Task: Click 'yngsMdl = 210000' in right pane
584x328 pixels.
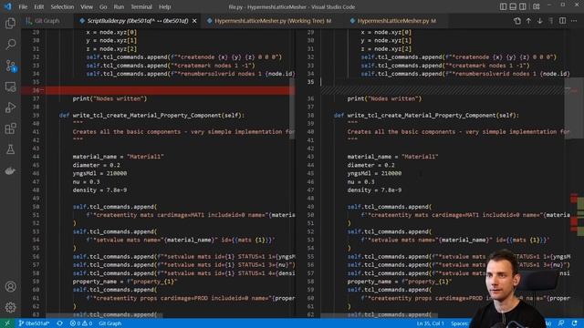Action: pyautogui.click(x=374, y=173)
